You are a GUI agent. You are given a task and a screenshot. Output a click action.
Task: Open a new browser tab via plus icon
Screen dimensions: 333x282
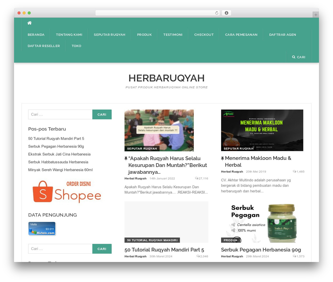316,15
